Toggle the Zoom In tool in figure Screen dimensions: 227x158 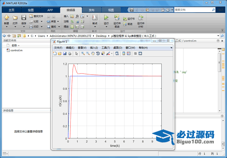coord(83,54)
